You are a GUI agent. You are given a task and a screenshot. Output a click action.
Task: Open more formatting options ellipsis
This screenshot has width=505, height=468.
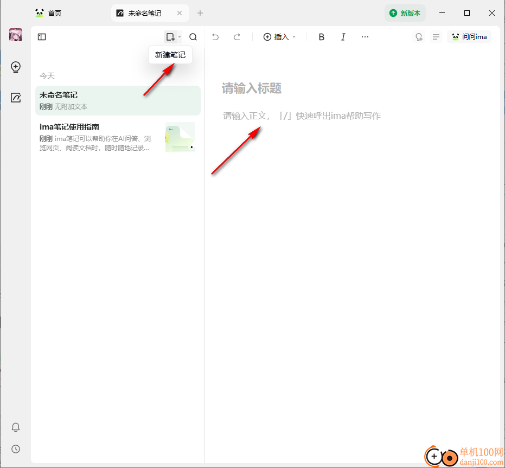click(365, 37)
